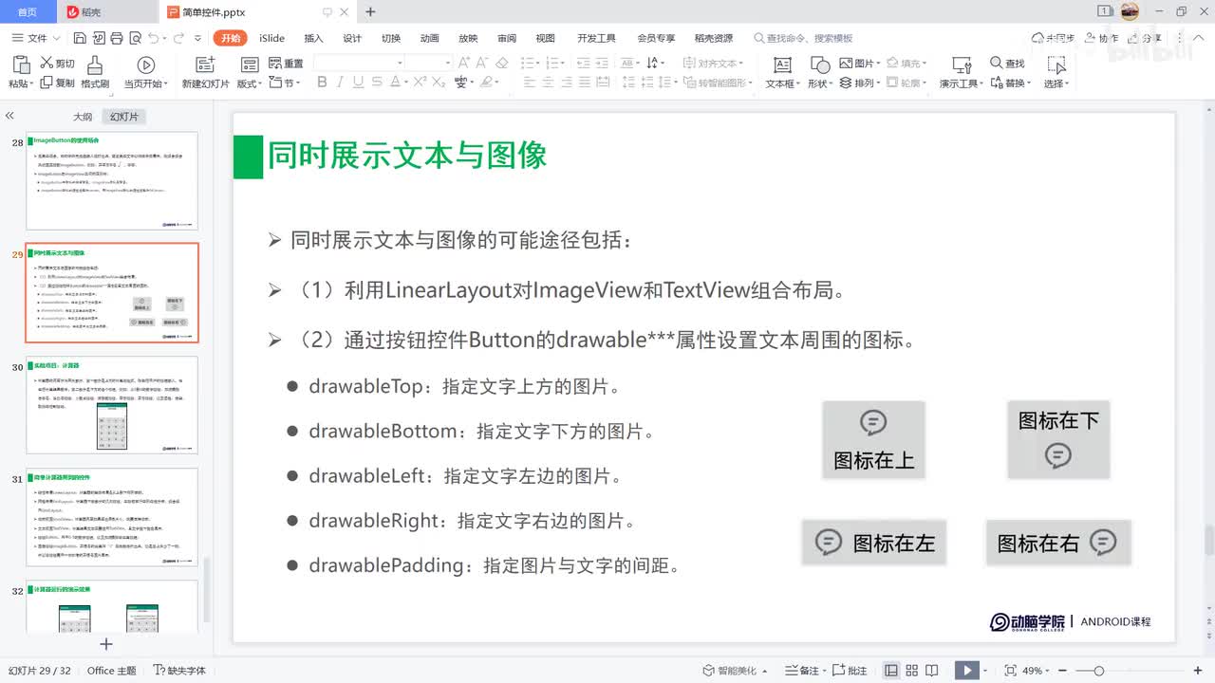Switch to Slide Sorter grid view
Screen dimensions: 1215x683
coord(913,671)
